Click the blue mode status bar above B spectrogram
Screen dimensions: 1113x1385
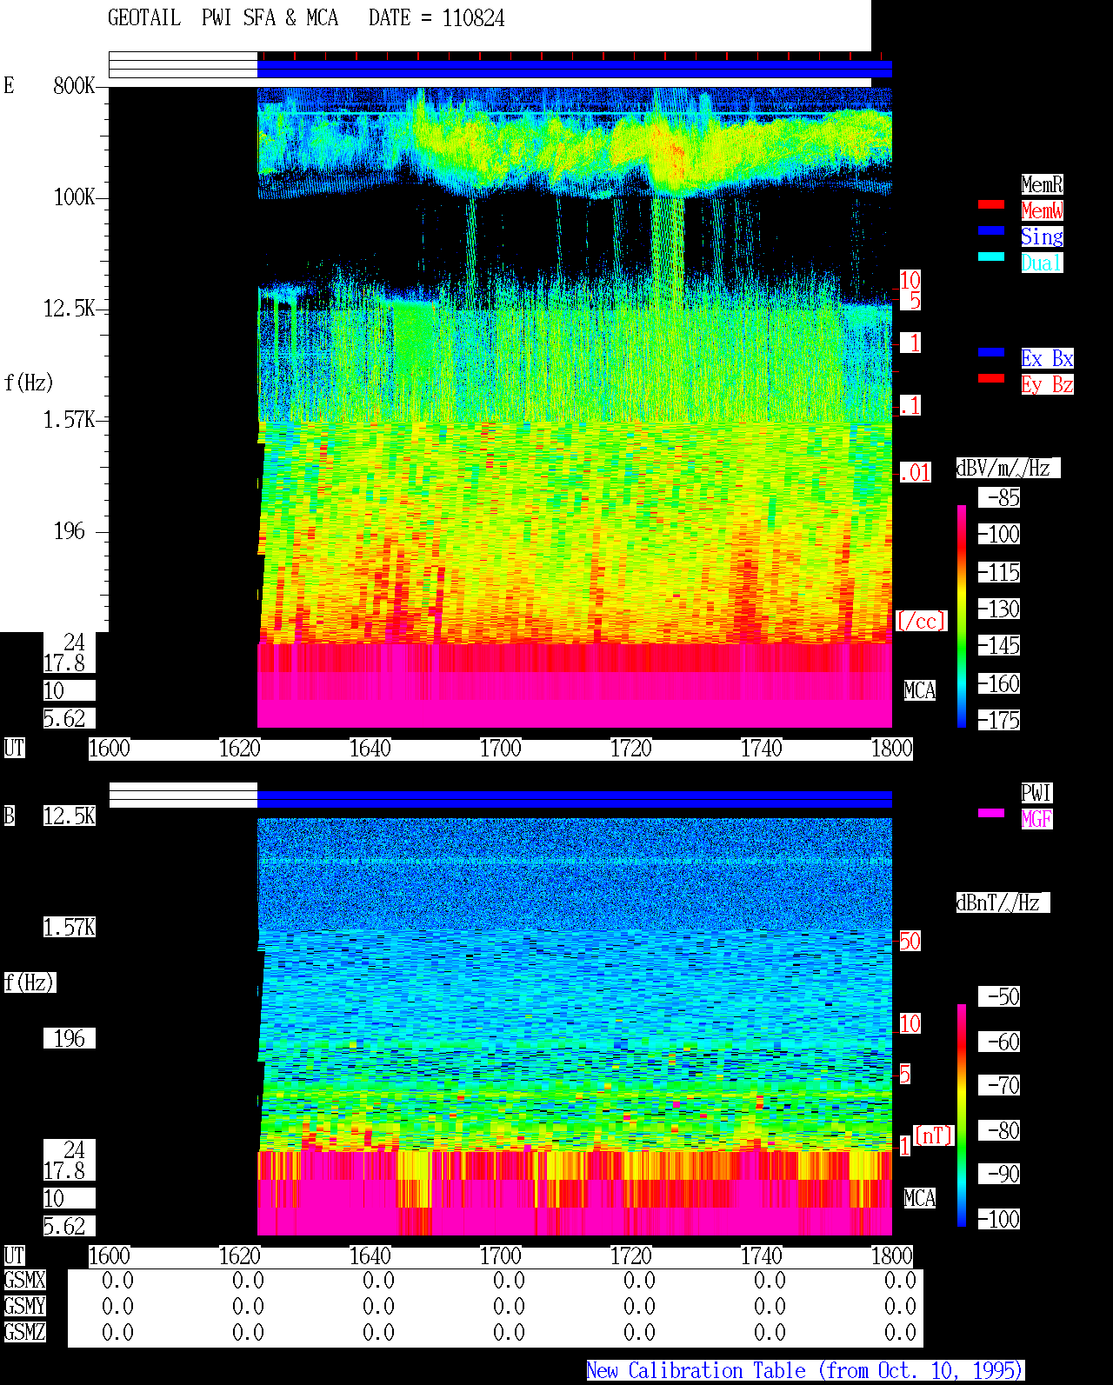(575, 799)
